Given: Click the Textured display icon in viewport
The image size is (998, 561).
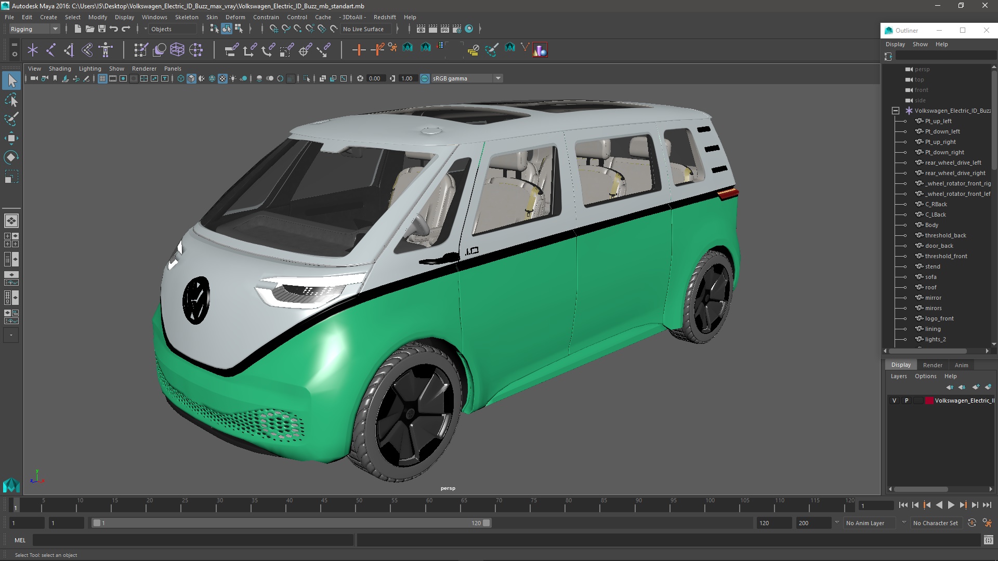Looking at the screenshot, I should point(222,78).
